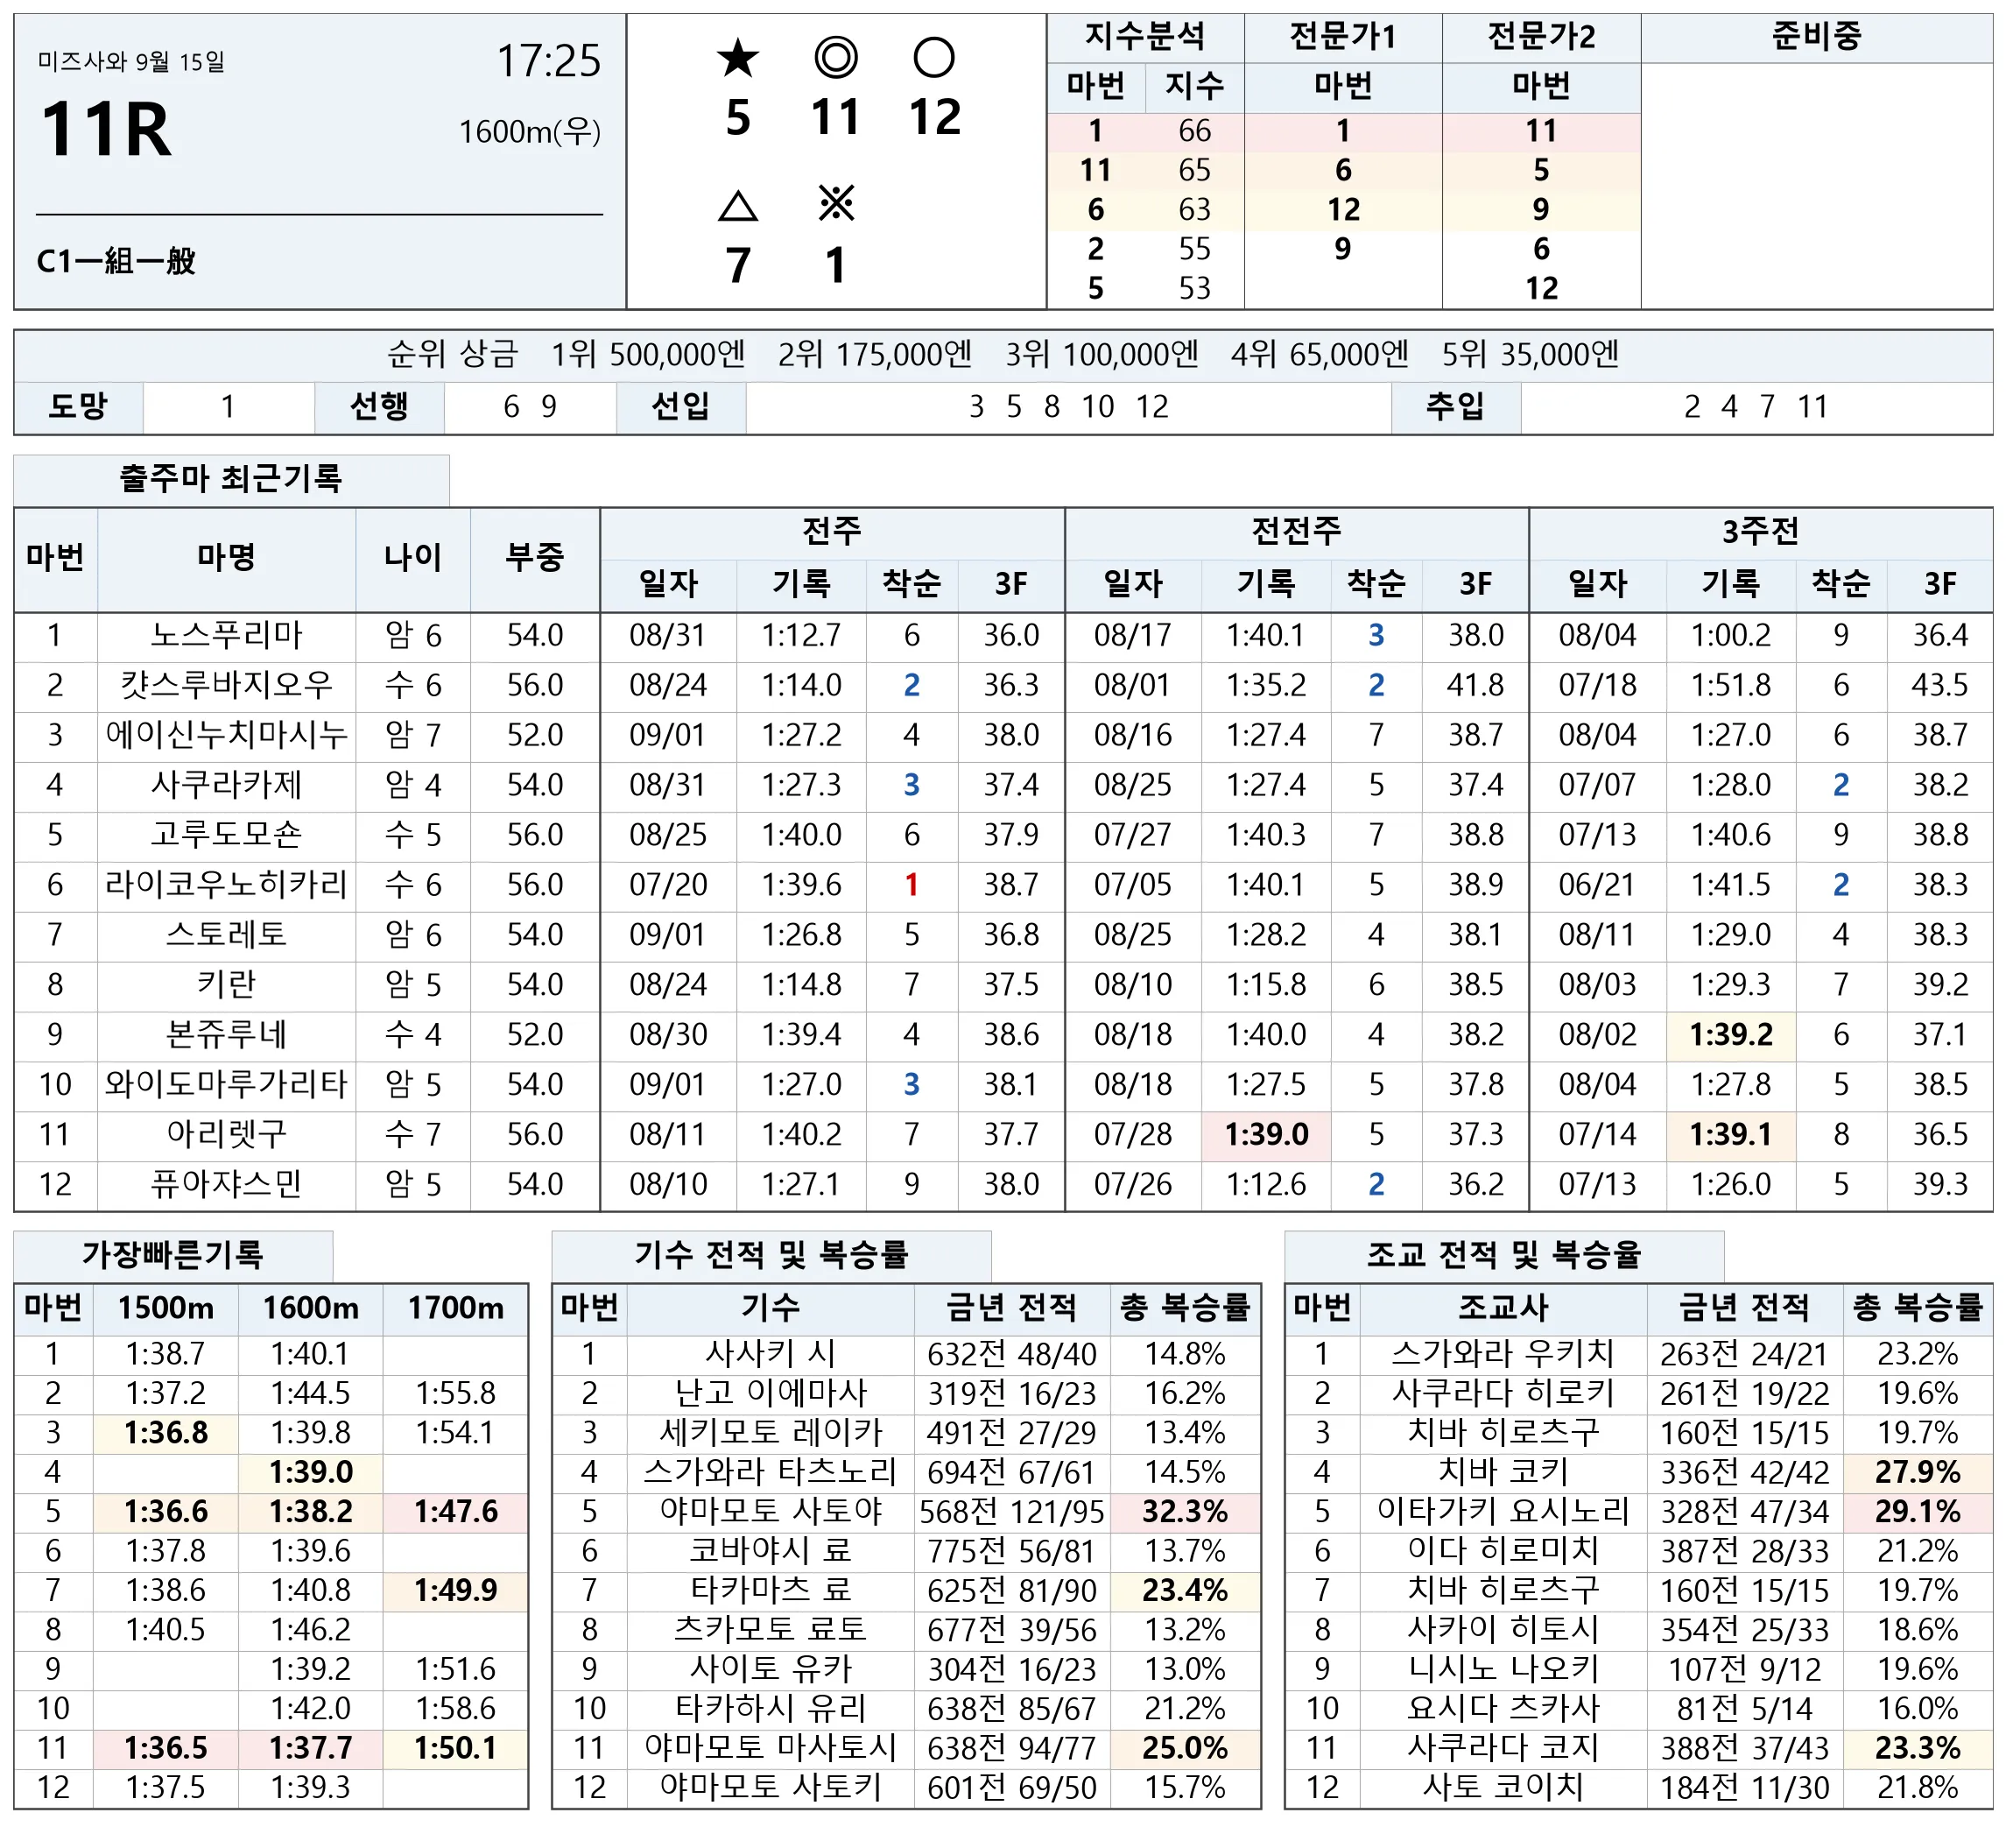Image resolution: width=2006 pixels, height=1848 pixels.
Task: Click the ※ reference mark symbol
Action: 835,204
